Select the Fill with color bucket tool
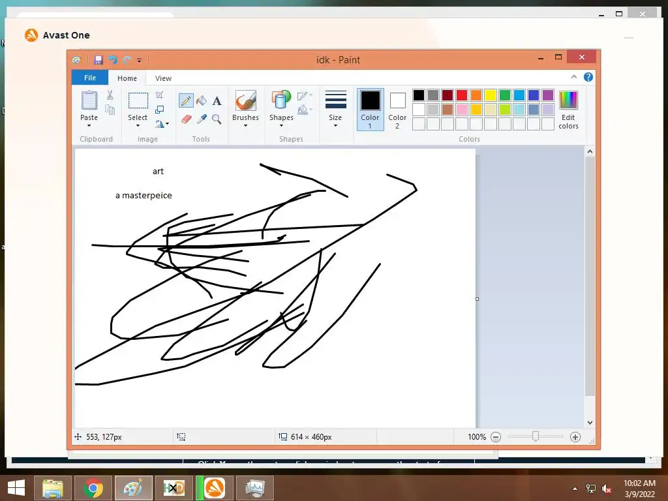The image size is (668, 501). (202, 100)
